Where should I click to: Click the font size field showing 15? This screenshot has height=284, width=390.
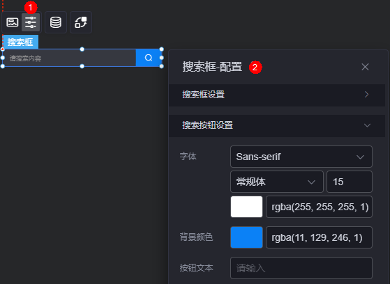[350, 182]
